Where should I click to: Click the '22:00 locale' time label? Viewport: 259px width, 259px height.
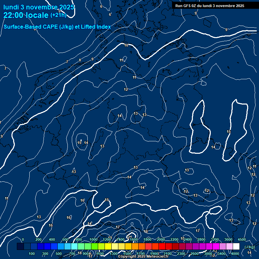(26, 15)
